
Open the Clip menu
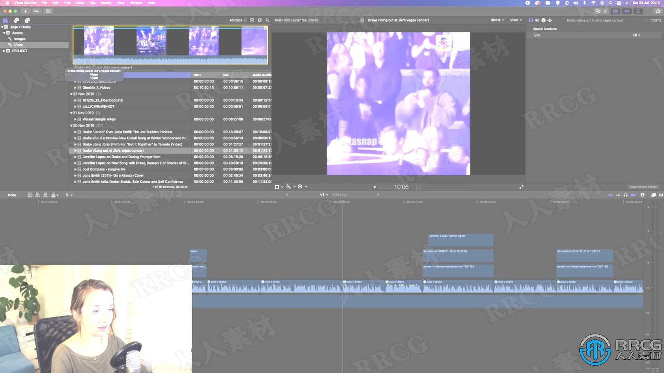[x=92, y=3]
